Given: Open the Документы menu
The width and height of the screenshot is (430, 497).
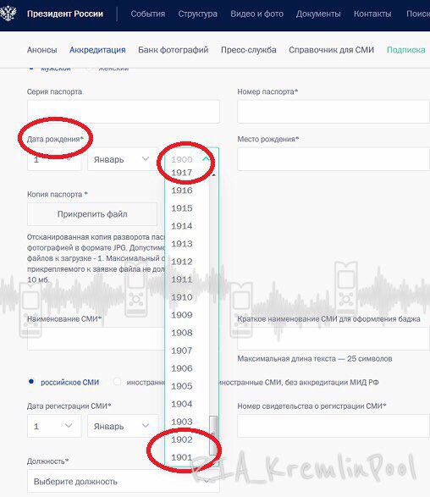Looking at the screenshot, I should tap(318, 14).
